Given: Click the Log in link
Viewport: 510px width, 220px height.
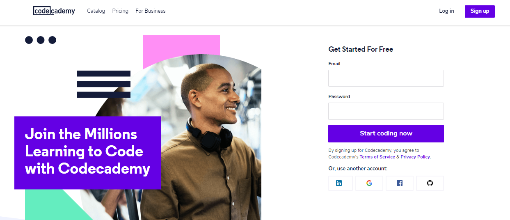Looking at the screenshot, I should tap(446, 11).
